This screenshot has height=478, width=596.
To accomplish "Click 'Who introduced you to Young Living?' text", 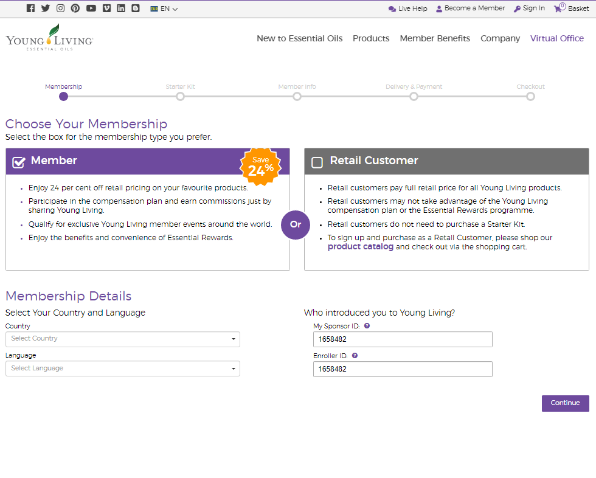I will point(379,313).
